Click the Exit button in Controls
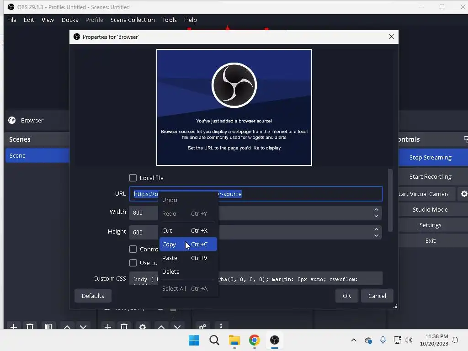 coord(433,240)
